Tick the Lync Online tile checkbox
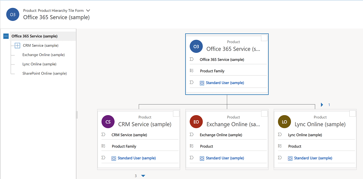 point(352,113)
